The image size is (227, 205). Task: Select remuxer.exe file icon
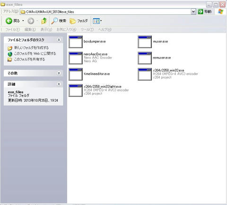coord(145,58)
